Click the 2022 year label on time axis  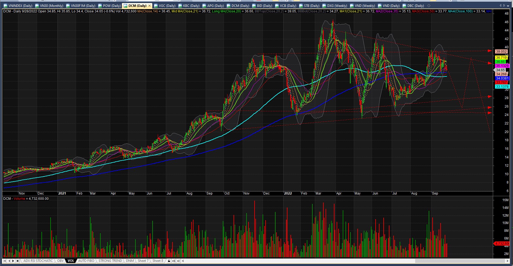(x=288, y=193)
